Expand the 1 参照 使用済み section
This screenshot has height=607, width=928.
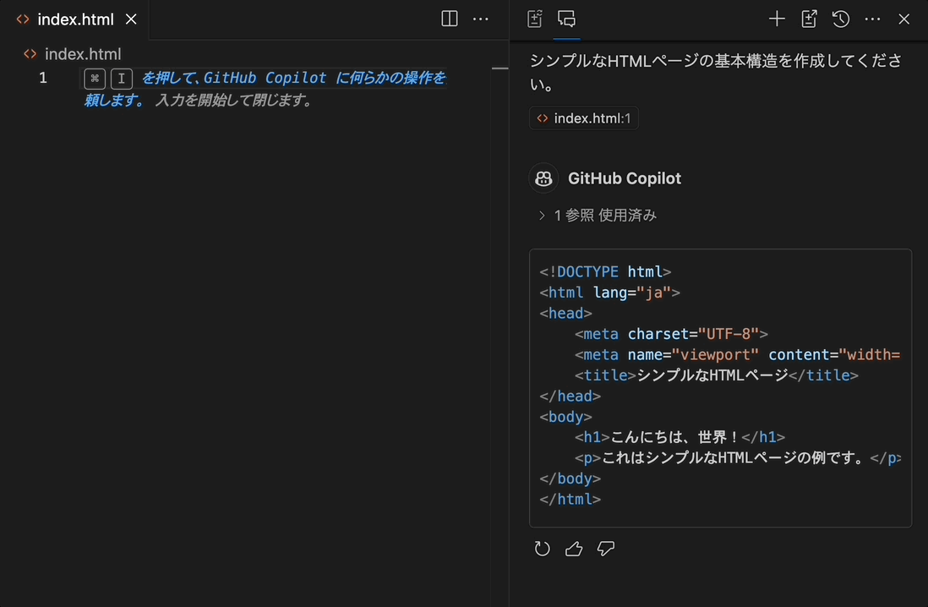[598, 216]
